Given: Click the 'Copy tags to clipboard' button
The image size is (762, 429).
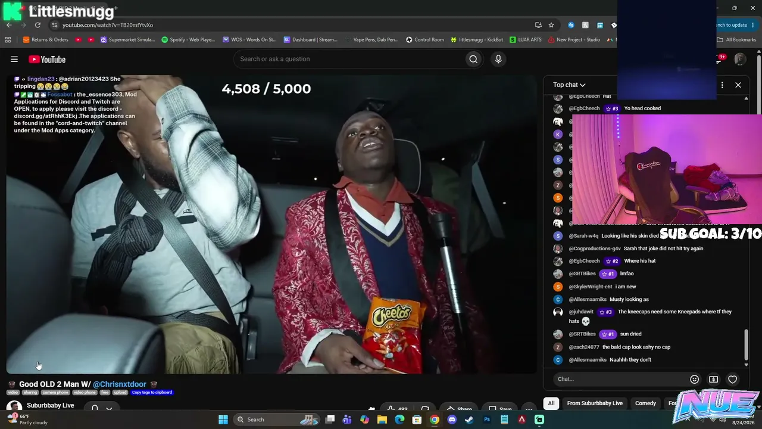Looking at the screenshot, I should pos(152,393).
